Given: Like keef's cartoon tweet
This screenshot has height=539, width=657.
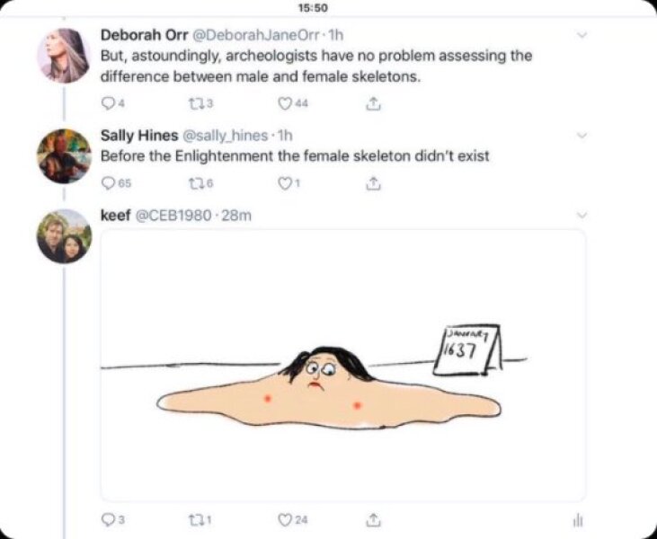Looking at the screenshot, I should tap(285, 520).
